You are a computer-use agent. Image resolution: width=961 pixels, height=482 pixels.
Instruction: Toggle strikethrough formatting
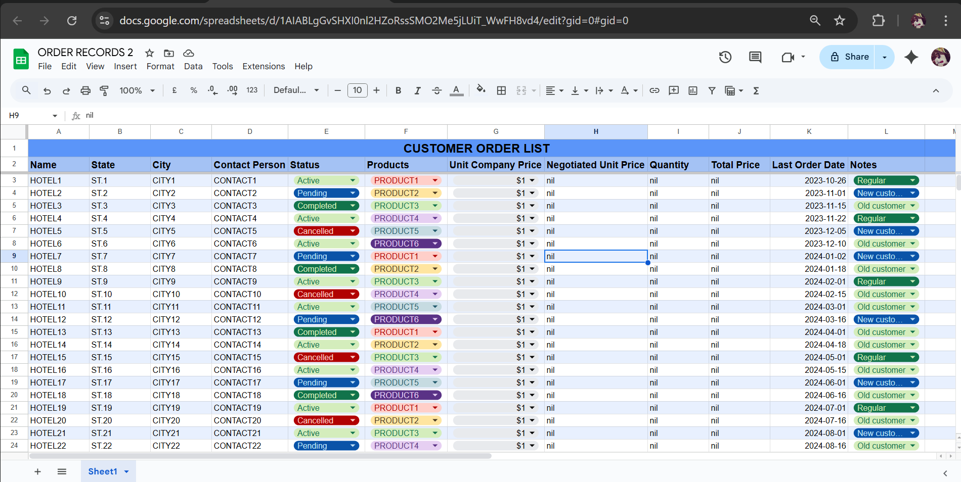(436, 90)
